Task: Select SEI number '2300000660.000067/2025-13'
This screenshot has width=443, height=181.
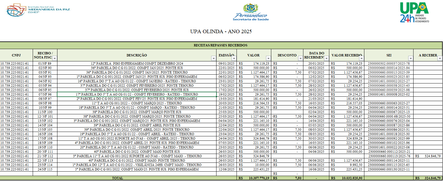Action: pyautogui.click(x=389, y=112)
